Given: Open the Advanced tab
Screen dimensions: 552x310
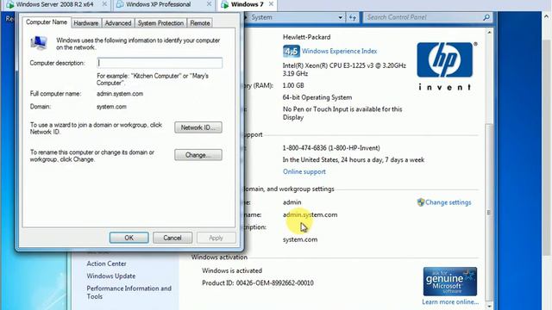Looking at the screenshot, I should [x=118, y=23].
